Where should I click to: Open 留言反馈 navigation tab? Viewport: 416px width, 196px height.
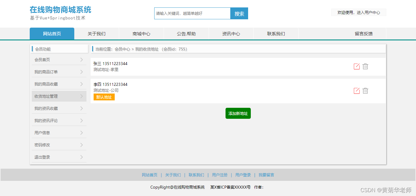click(364, 34)
